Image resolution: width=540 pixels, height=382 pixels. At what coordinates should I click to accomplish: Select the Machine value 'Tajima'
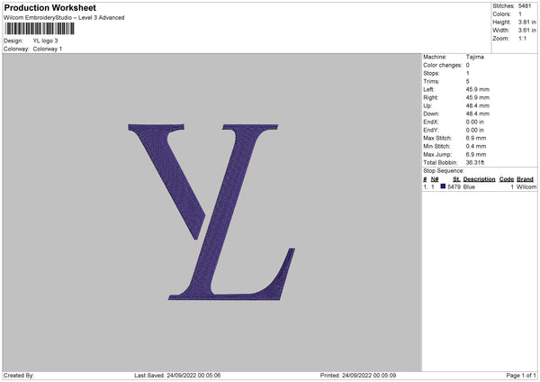475,57
